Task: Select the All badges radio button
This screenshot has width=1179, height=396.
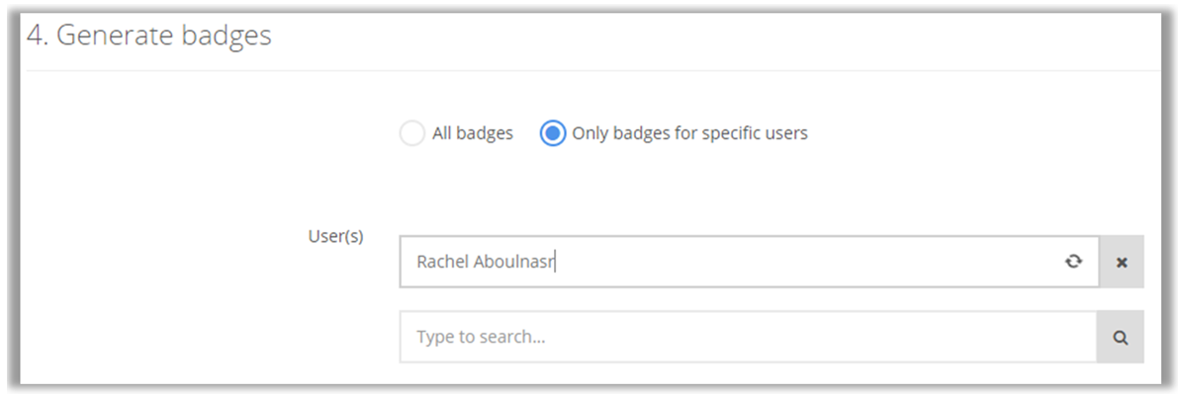Action: [411, 133]
